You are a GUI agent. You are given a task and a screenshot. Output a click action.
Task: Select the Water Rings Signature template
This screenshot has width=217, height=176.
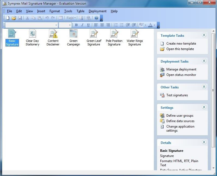tap(135, 38)
